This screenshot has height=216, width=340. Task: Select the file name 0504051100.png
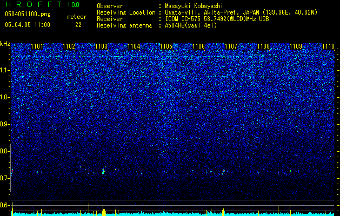point(28,15)
